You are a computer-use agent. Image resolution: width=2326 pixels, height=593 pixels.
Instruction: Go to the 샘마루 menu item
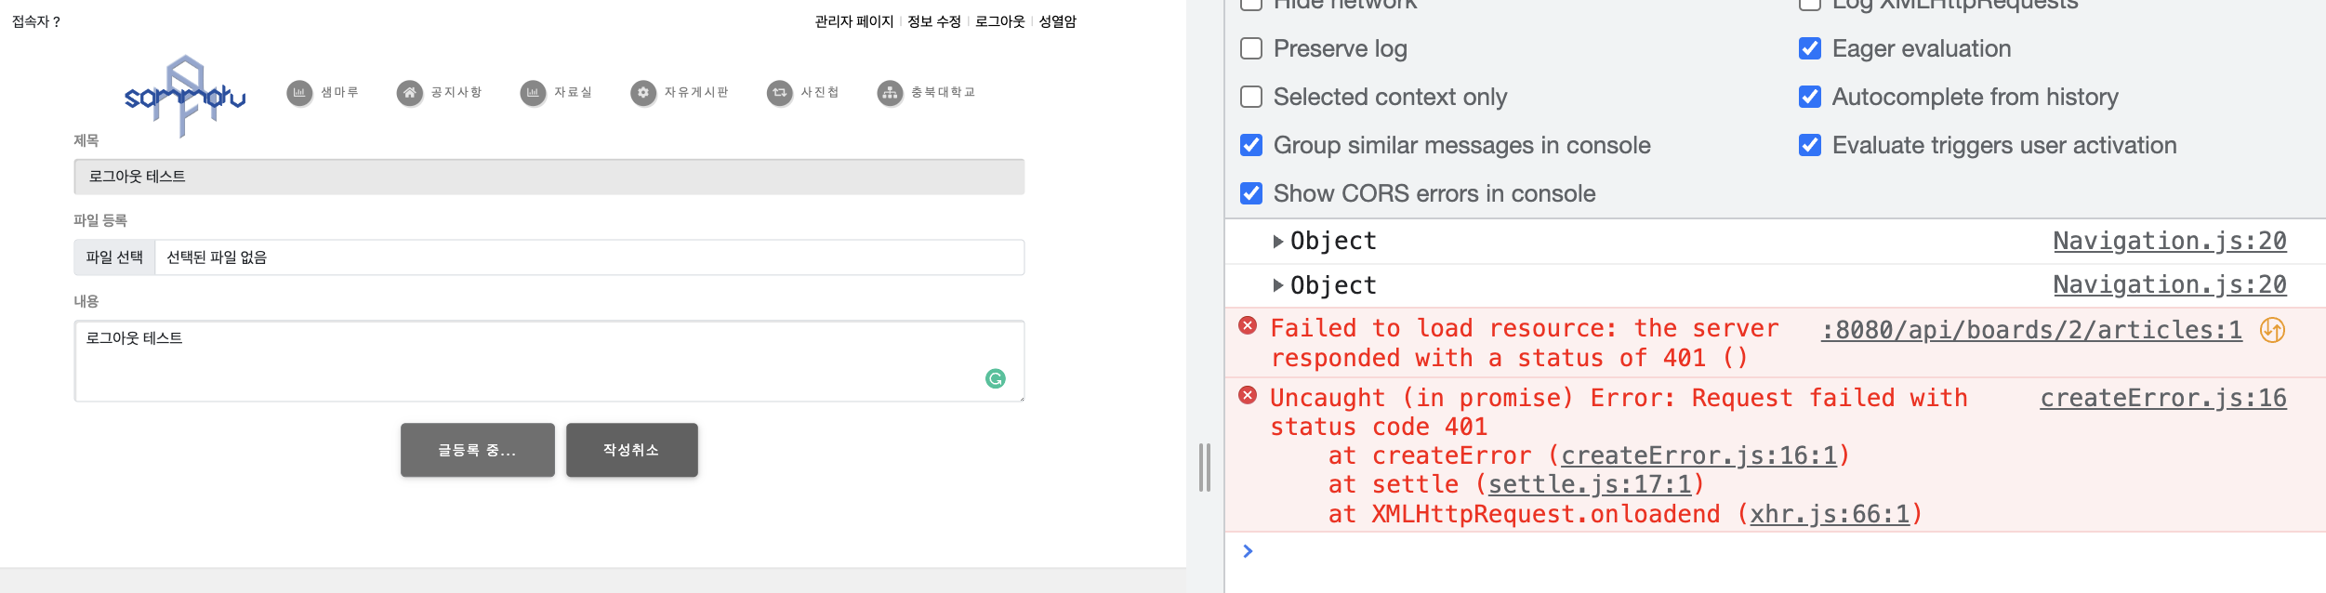click(339, 92)
